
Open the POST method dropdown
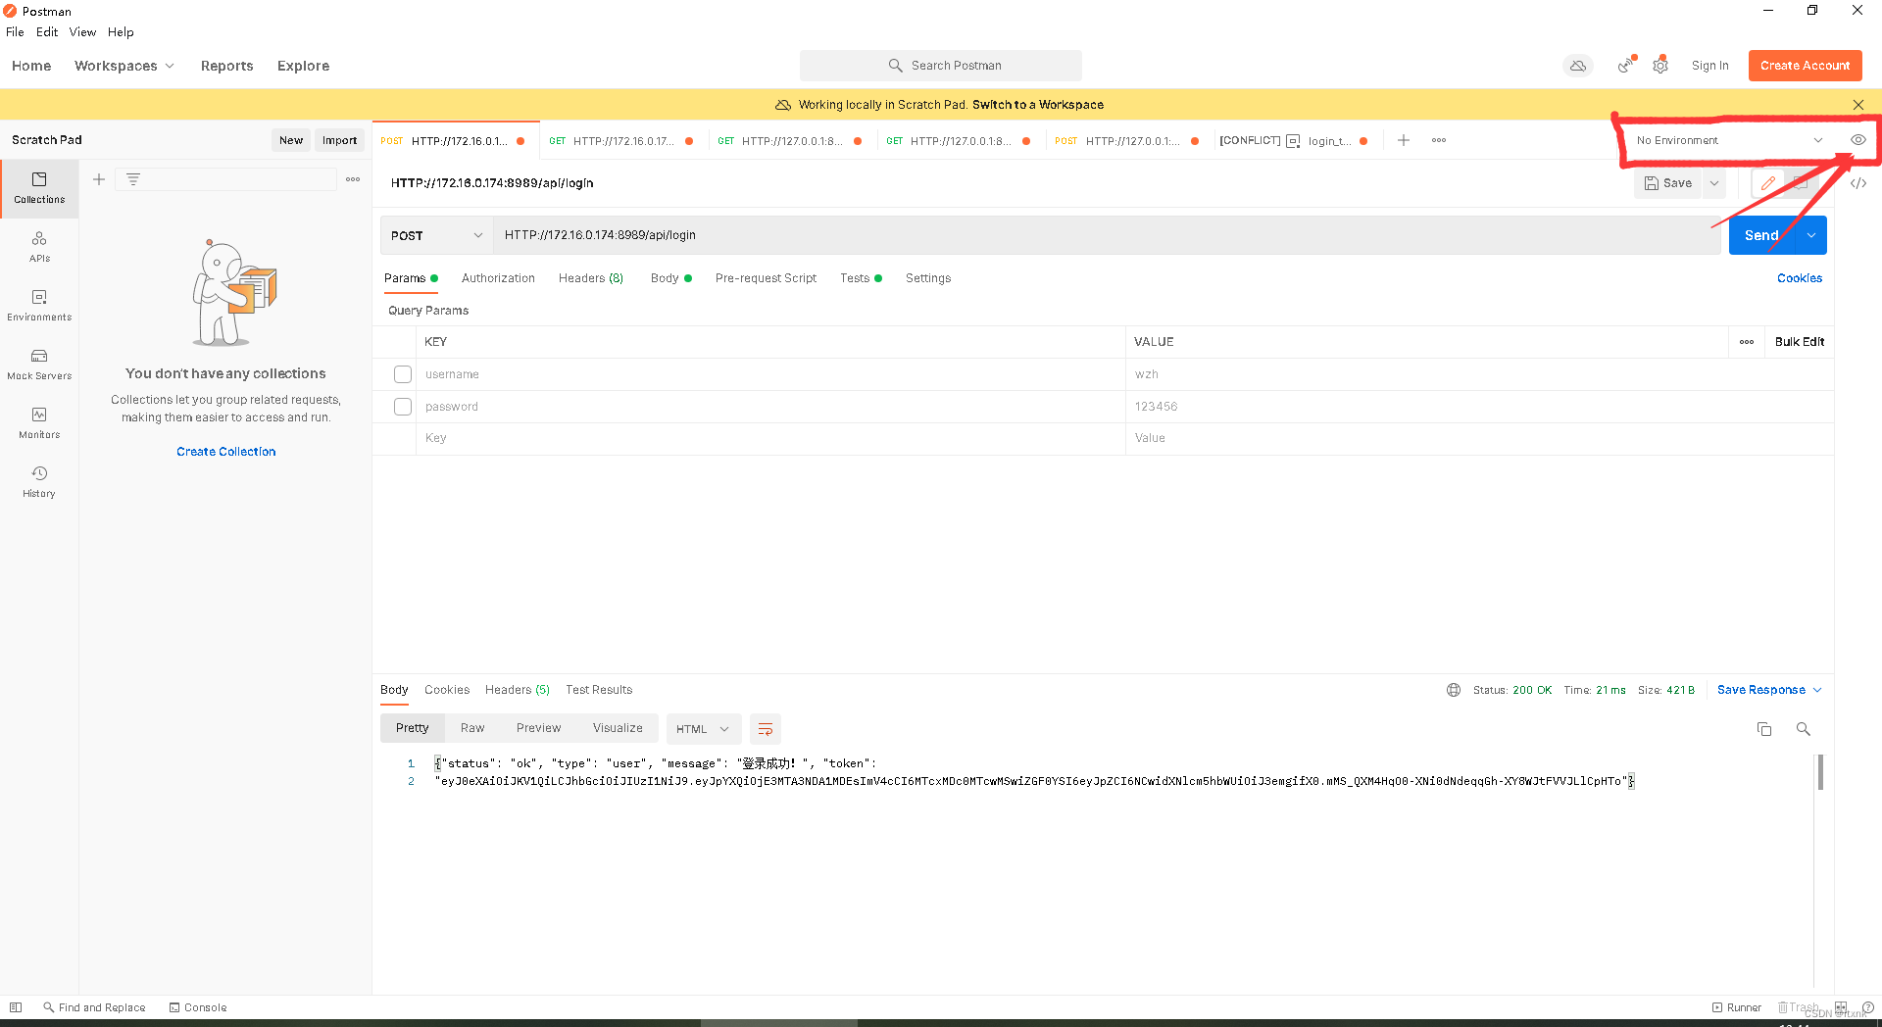click(436, 235)
